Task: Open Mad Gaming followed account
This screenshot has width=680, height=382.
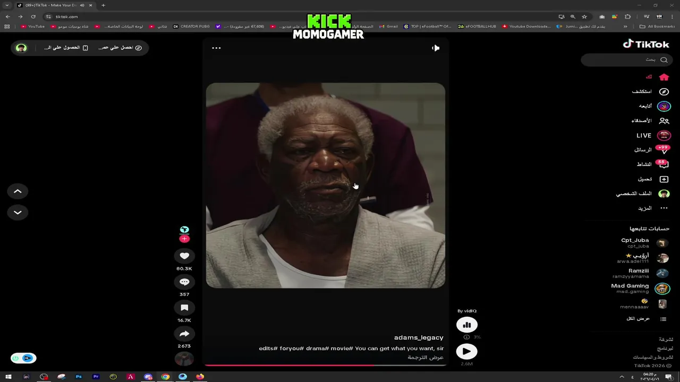Action: click(x=640, y=289)
